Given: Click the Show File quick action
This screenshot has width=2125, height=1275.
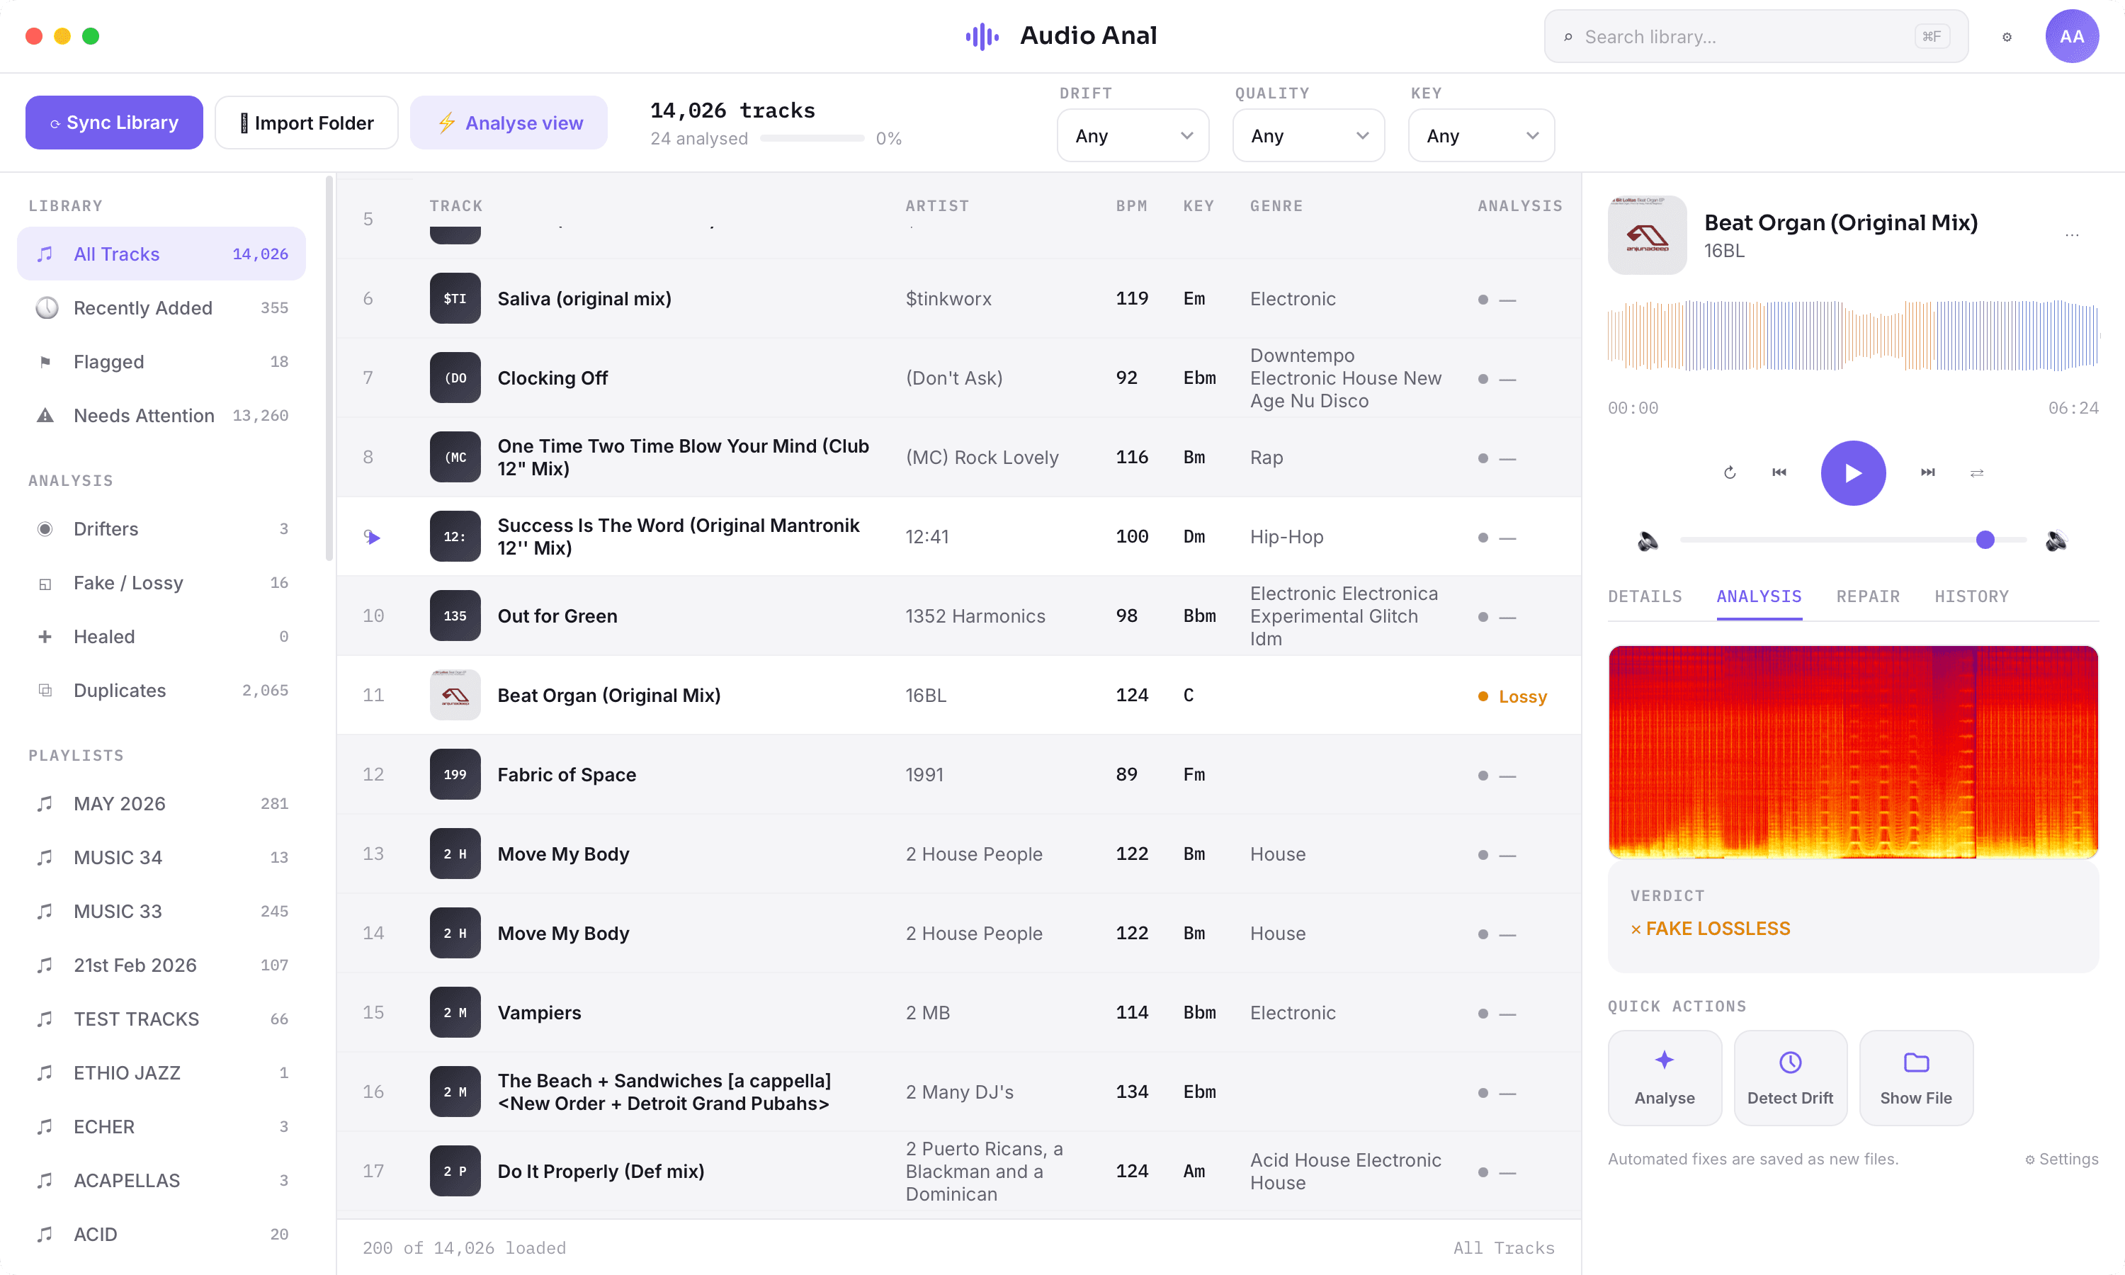Looking at the screenshot, I should tap(1915, 1077).
